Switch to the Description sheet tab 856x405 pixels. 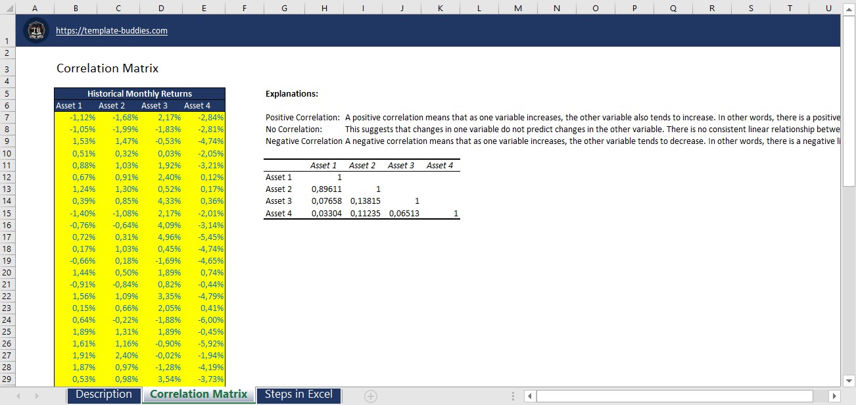coord(103,394)
